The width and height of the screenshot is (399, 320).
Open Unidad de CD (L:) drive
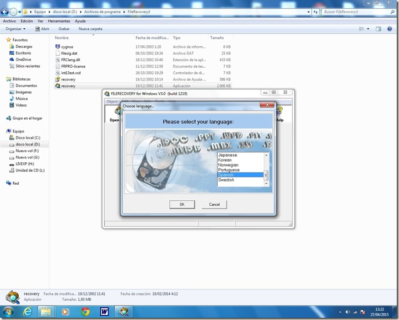click(x=30, y=170)
